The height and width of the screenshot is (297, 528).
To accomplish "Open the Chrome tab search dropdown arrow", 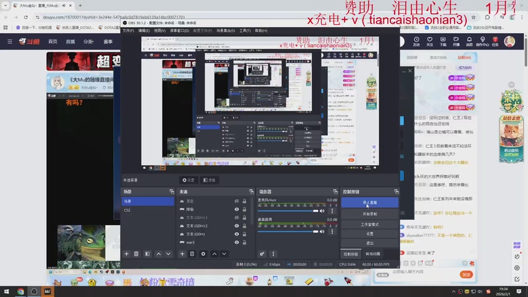I will [x=5, y=5].
